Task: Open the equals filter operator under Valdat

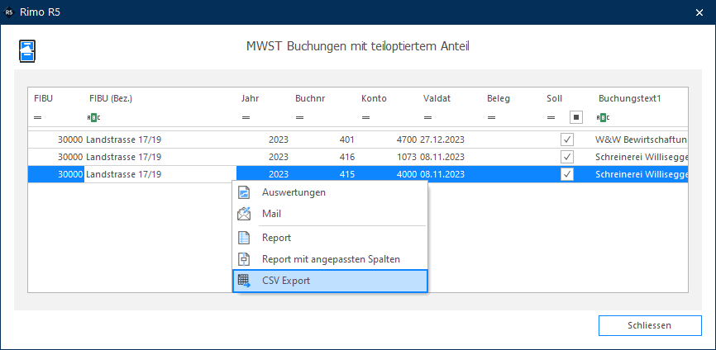Action: [427, 118]
